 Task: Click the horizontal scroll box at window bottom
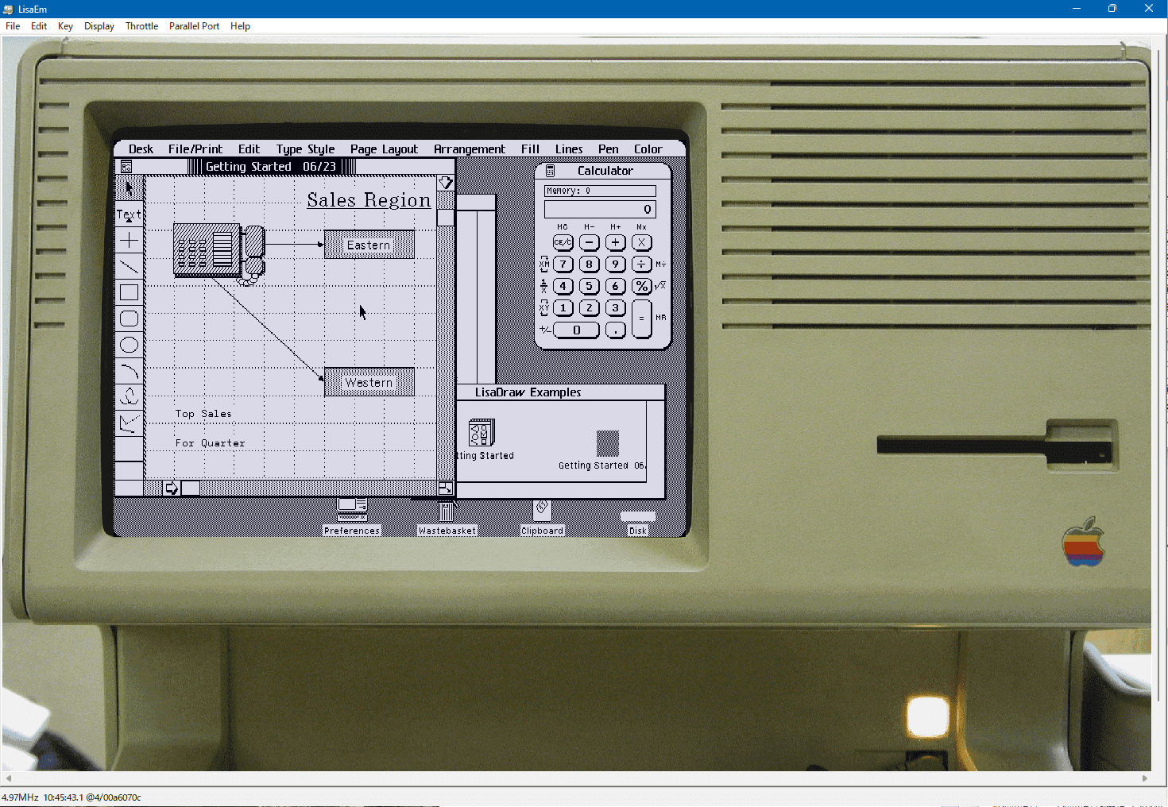point(191,488)
